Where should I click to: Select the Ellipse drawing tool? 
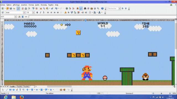pyautogui.click(x=14, y=90)
